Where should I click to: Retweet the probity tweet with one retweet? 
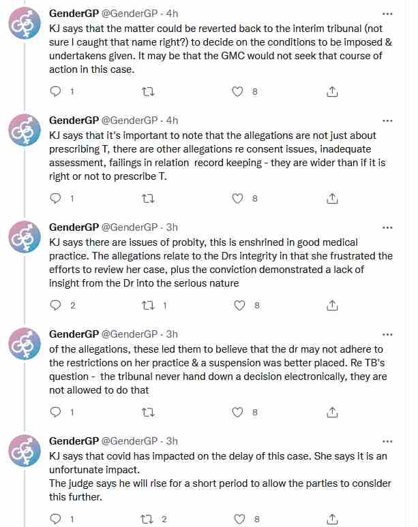click(148, 305)
